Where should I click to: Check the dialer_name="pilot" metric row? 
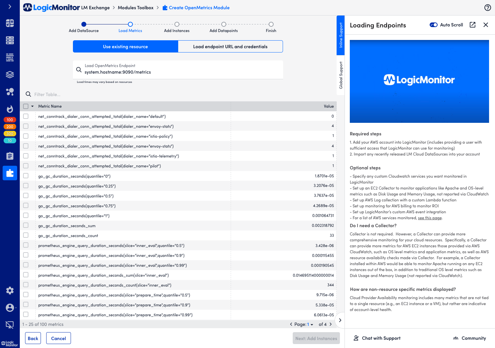(x=26, y=166)
